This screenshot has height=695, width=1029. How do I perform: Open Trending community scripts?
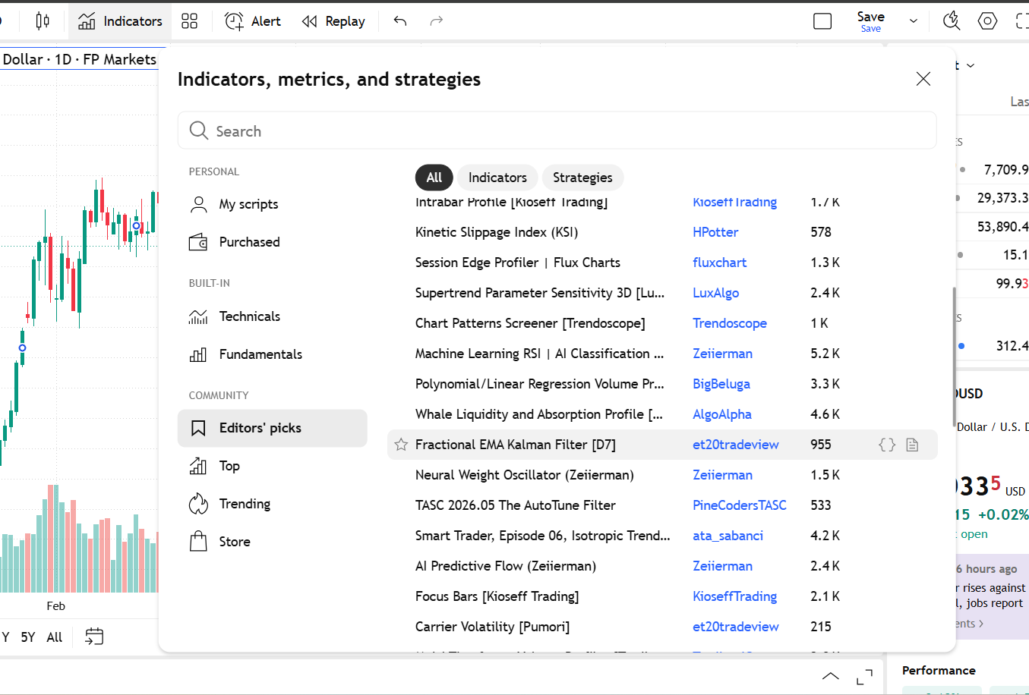click(x=272, y=504)
